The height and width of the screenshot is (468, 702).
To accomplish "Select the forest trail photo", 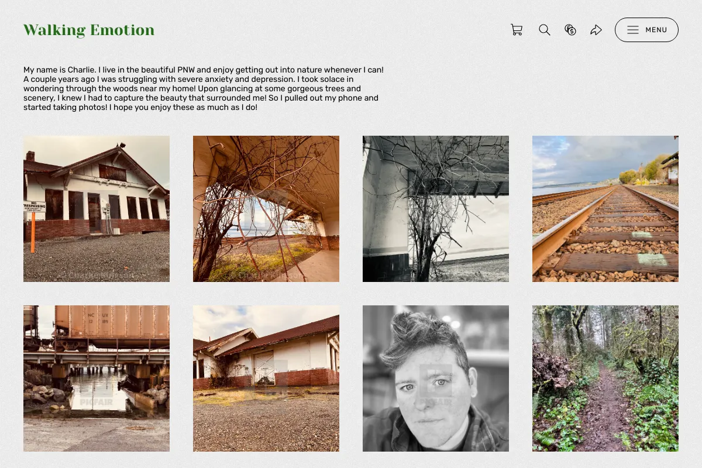I will tap(605, 378).
